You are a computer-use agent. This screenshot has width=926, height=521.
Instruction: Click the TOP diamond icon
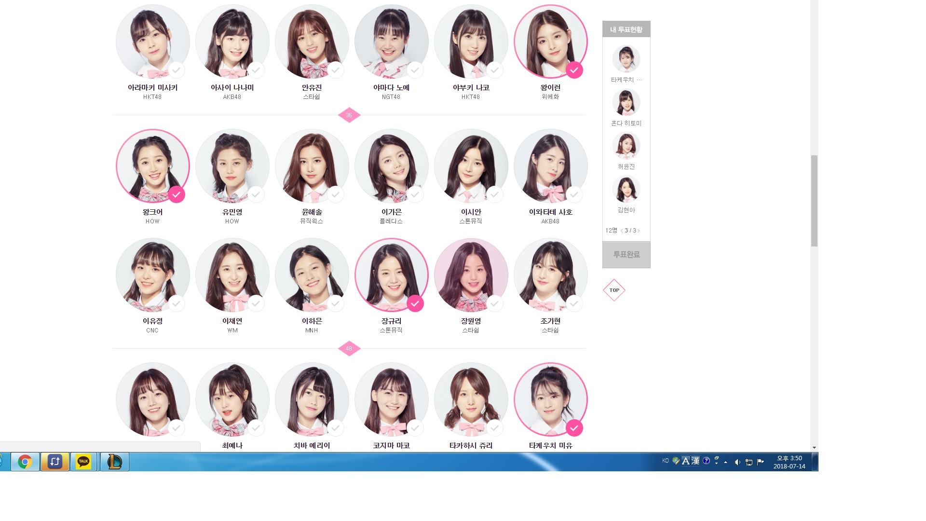[614, 290]
